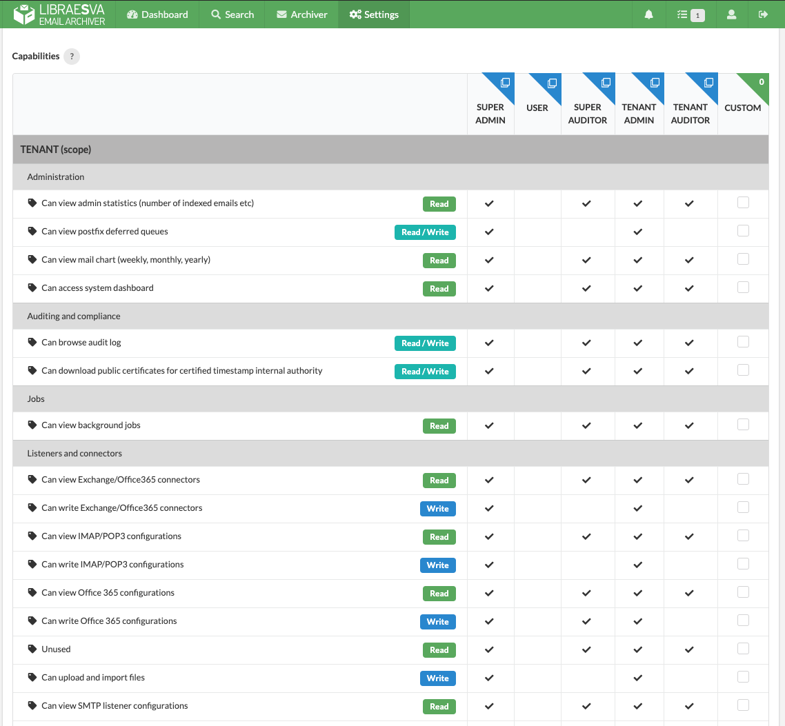785x726 pixels.
Task: Open the task list icon with badge 1
Action: point(690,14)
